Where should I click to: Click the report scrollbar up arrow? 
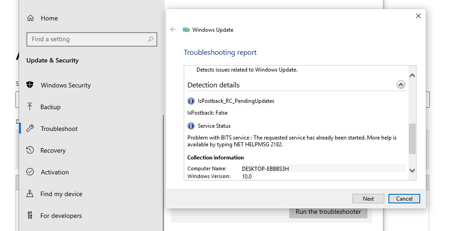coord(413,76)
